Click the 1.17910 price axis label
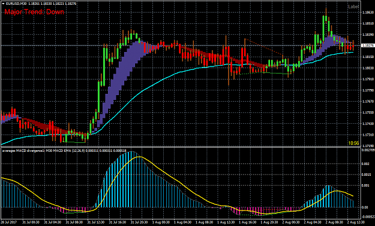375x226 pixels. click(x=368, y=80)
